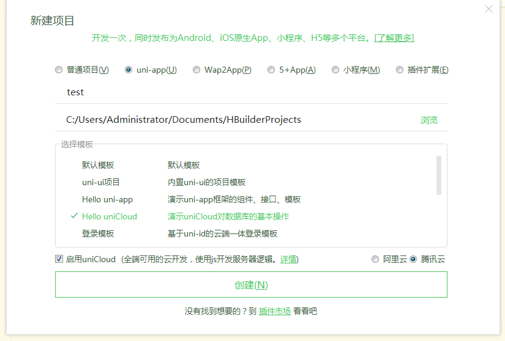Image resolution: width=505 pixels, height=341 pixels.
Task: Select the checked Hello uniCloud template
Action: (110, 216)
